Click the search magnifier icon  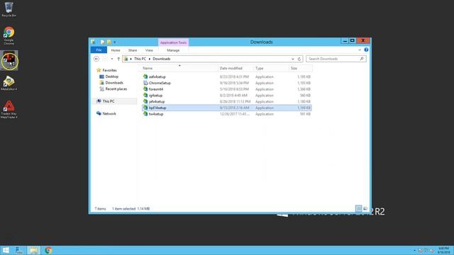pyautogui.click(x=362, y=59)
